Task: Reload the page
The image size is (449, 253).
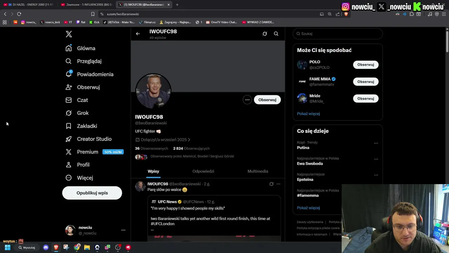Action: tap(19, 14)
